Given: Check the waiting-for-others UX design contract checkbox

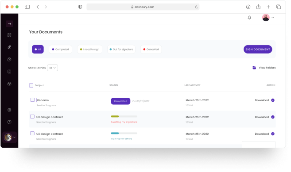Looking at the screenshot, I should (x=32, y=134).
